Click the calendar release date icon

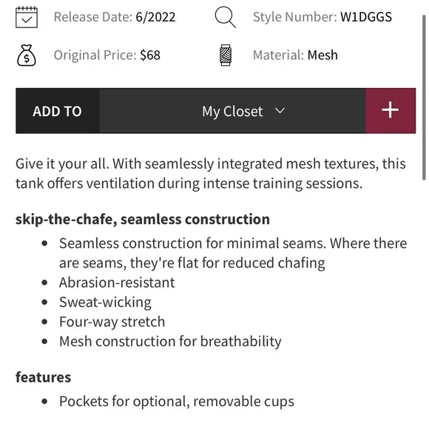(27, 17)
